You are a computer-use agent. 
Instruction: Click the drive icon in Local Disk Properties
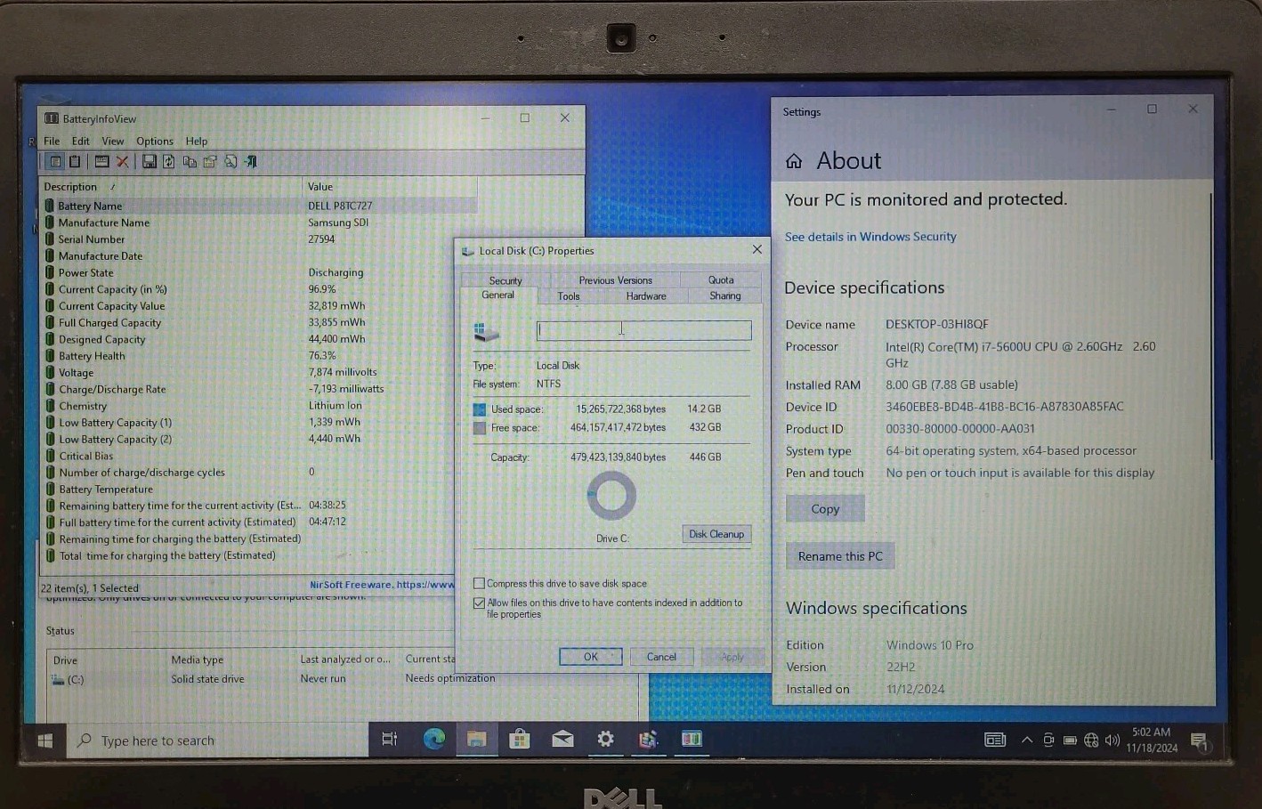(x=486, y=332)
